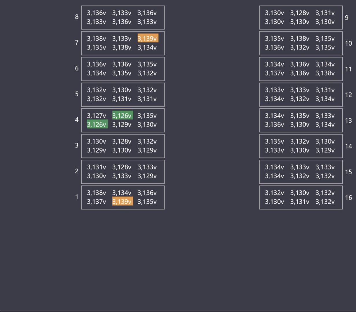Click the 3,138v cell in module 11
Viewport: 356px width, 312px height.
coord(325,73)
